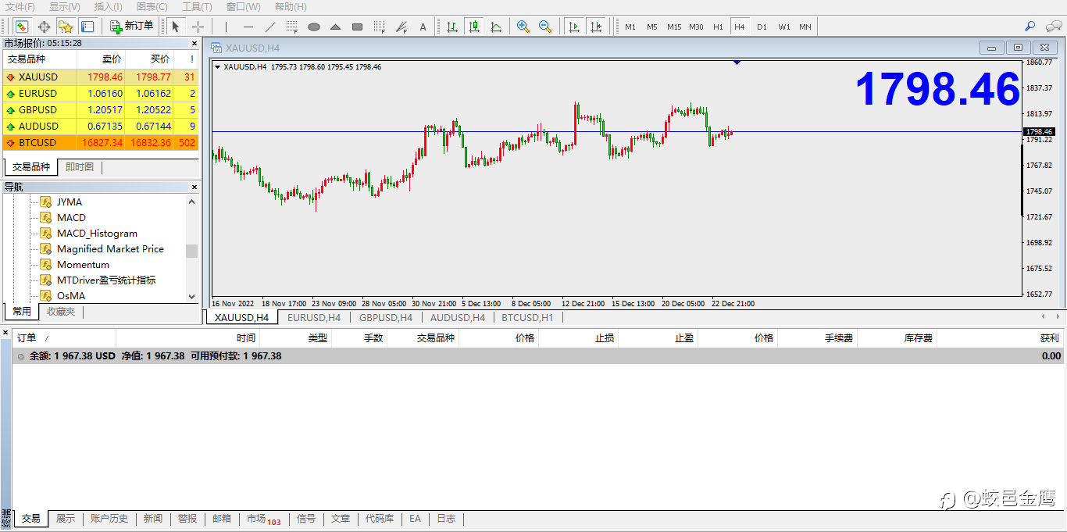Open the chat bubbles icon
The width and height of the screenshot is (1067, 532).
[1052, 27]
